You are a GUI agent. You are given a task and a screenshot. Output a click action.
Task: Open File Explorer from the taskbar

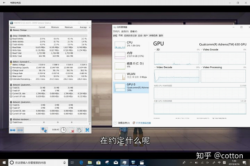click(90, 162)
